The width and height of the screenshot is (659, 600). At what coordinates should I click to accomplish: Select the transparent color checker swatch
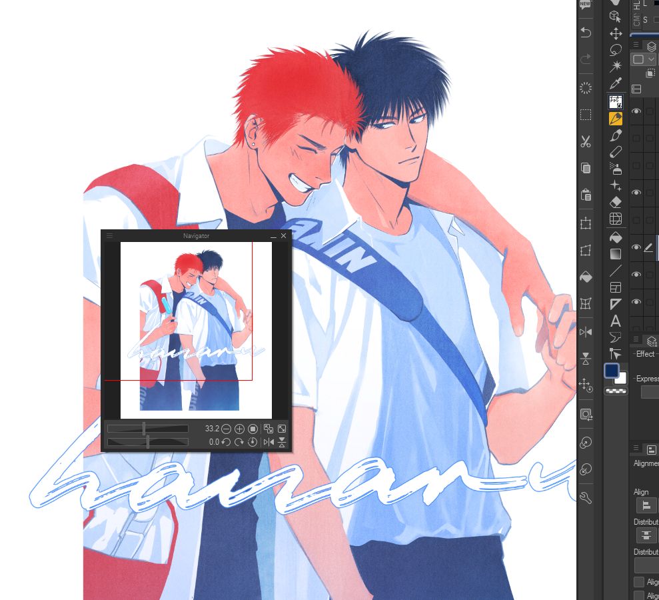tap(616, 391)
